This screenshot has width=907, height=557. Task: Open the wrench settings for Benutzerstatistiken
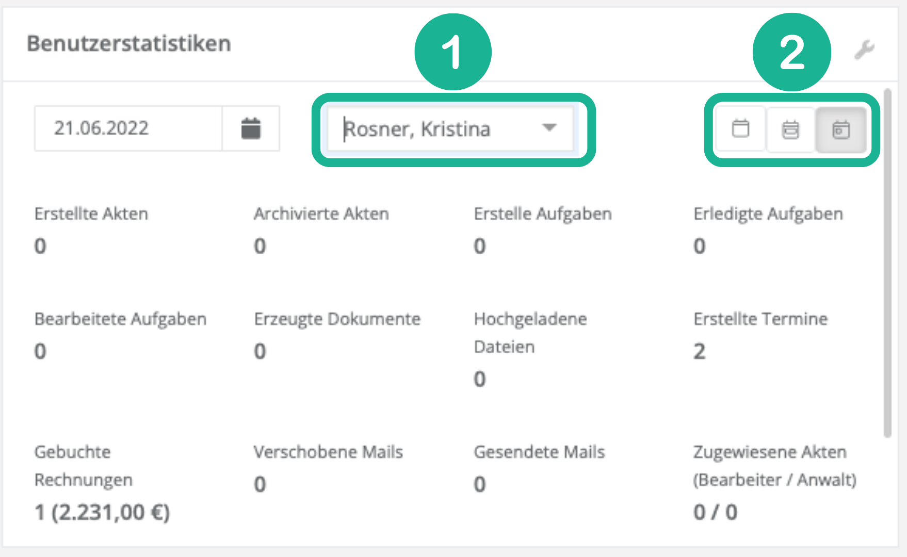tap(864, 50)
